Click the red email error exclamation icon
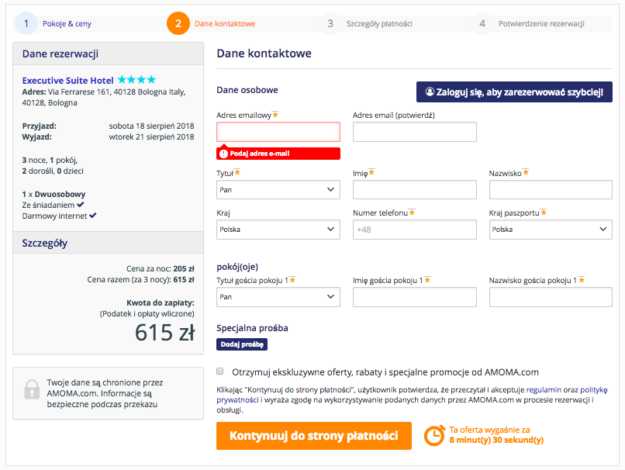Image resolution: width=625 pixels, height=470 pixels. pos(223,154)
